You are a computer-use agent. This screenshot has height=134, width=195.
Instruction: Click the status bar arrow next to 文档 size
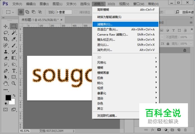click(74, 131)
